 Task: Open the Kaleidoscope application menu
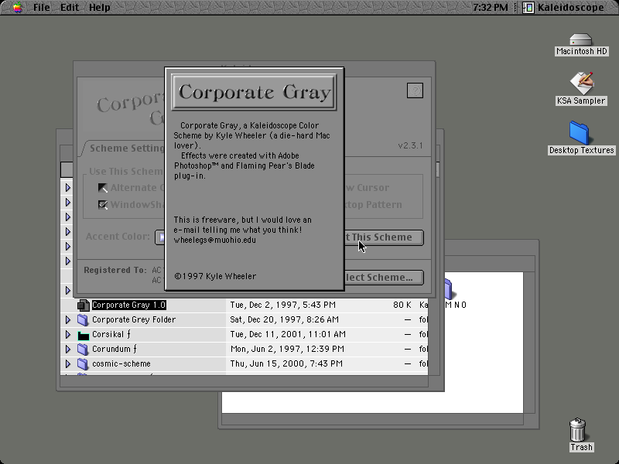point(563,8)
